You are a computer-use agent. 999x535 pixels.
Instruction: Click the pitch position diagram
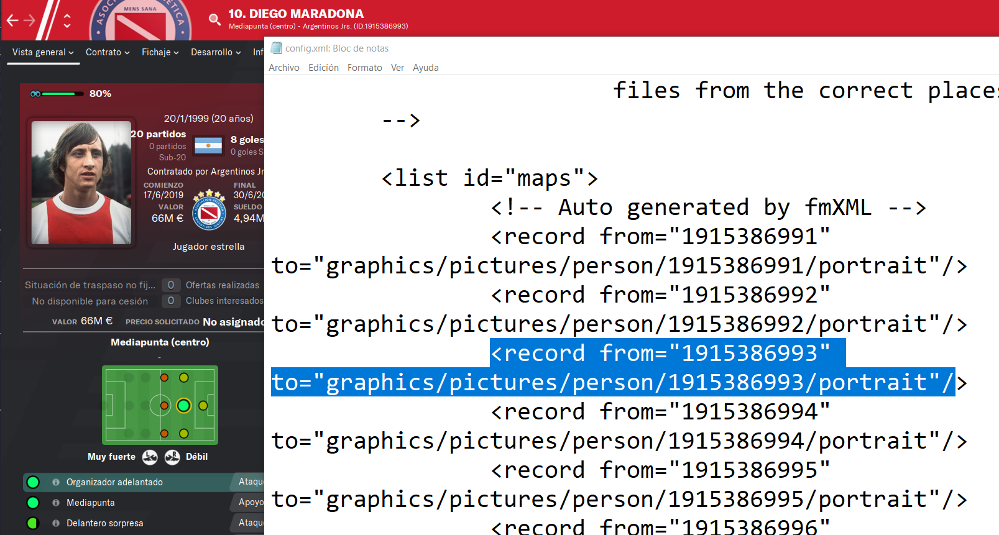tap(160, 405)
